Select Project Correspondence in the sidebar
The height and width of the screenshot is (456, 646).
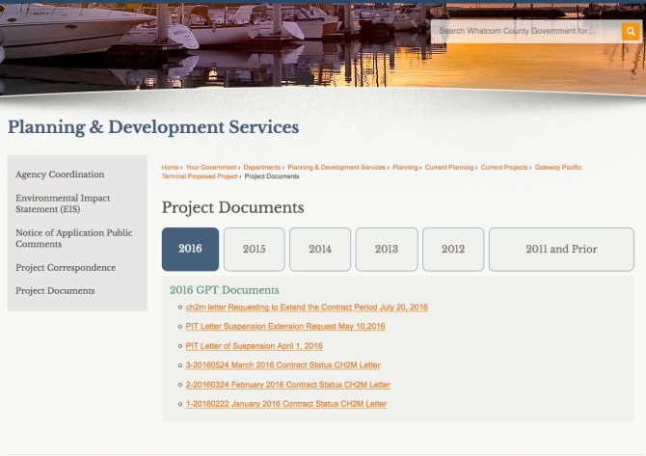[x=66, y=268]
